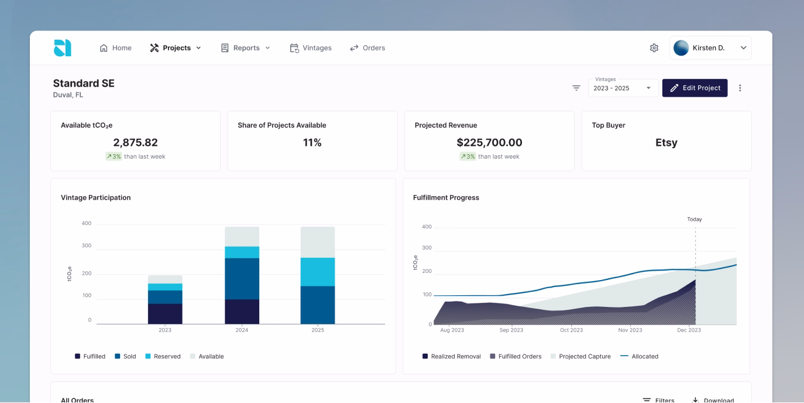This screenshot has width=804, height=403.
Task: Click the Reports document icon
Action: 225,48
